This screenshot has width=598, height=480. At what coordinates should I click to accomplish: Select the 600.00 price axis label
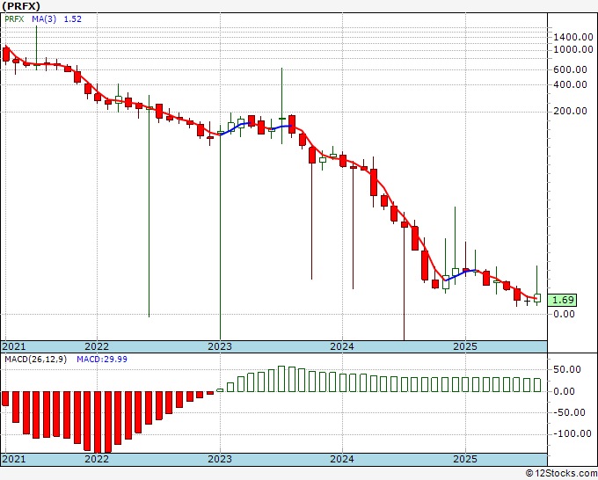click(570, 69)
